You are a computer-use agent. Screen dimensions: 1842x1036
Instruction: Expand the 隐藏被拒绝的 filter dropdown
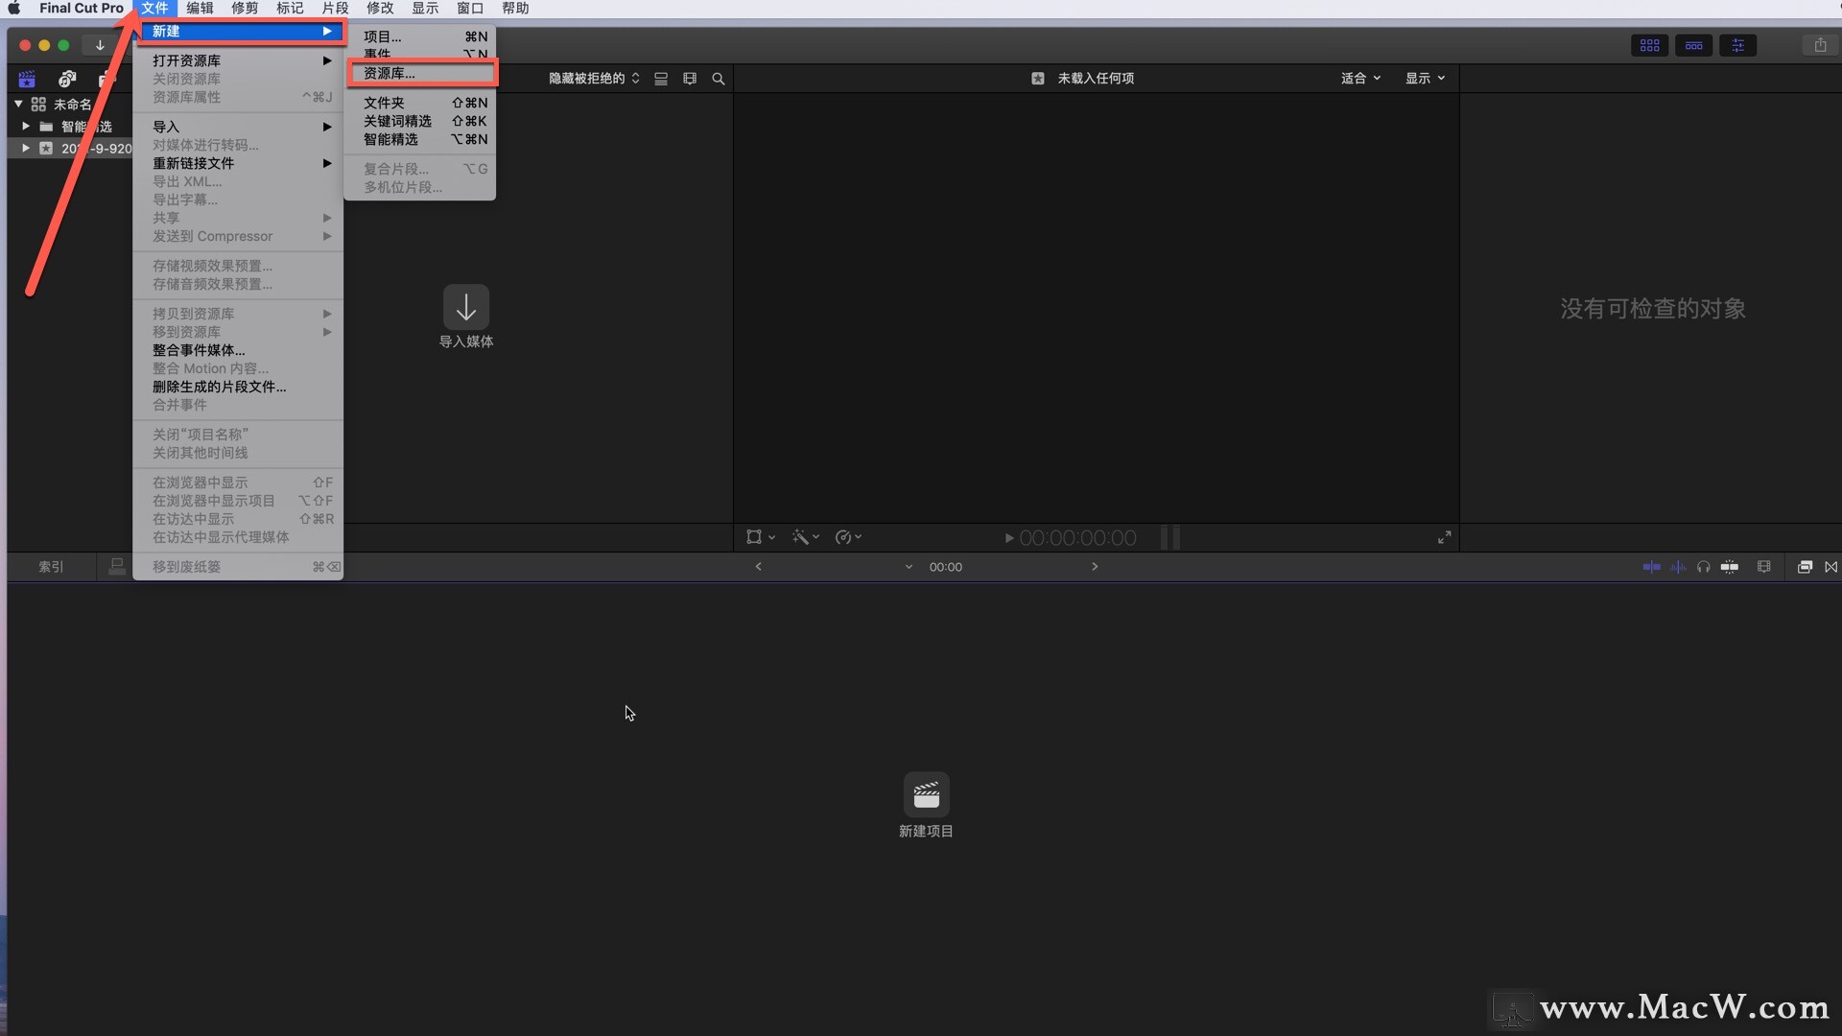click(x=594, y=79)
